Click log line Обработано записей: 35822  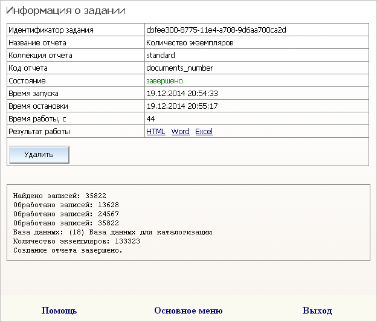[66, 223]
